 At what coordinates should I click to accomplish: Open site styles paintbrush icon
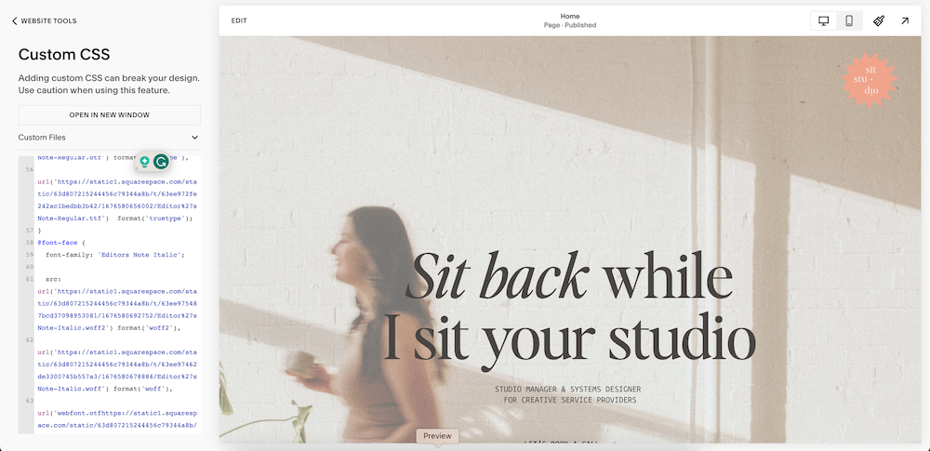(x=879, y=20)
